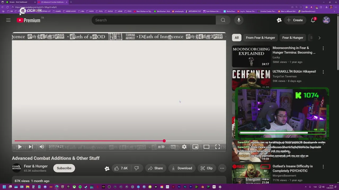The width and height of the screenshot is (339, 190).
Task: Click the sparkle icon beside like button
Action: (107, 168)
